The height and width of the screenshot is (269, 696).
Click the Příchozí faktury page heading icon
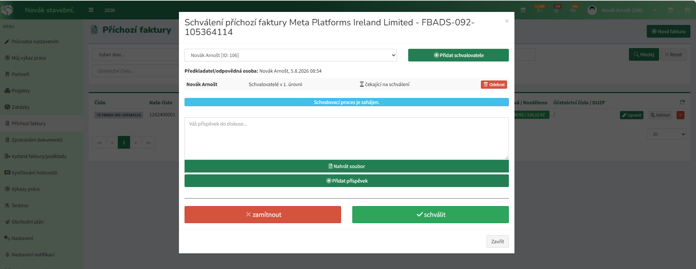[x=94, y=29]
